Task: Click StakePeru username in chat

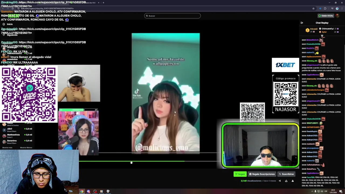Action: (x=311, y=169)
